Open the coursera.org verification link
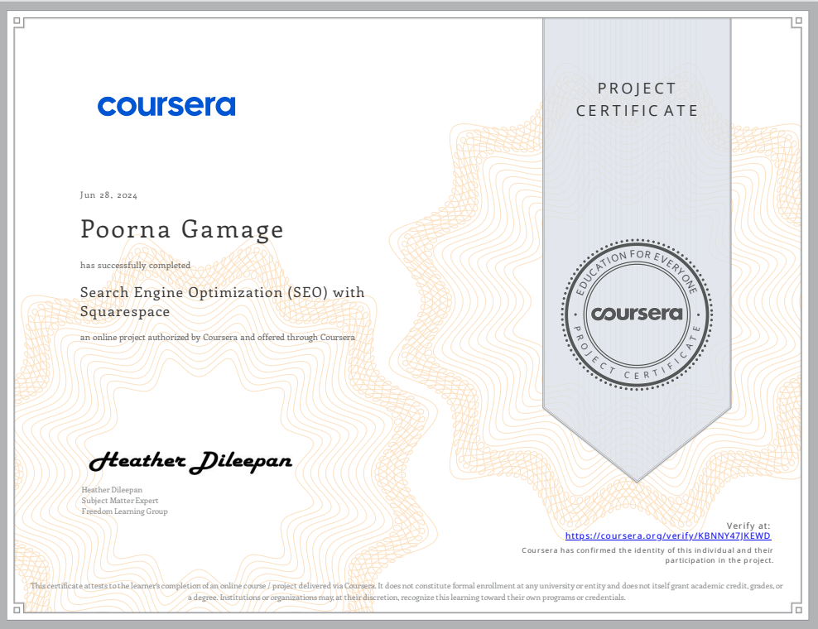Image resolution: width=818 pixels, height=629 pixels. pos(668,535)
